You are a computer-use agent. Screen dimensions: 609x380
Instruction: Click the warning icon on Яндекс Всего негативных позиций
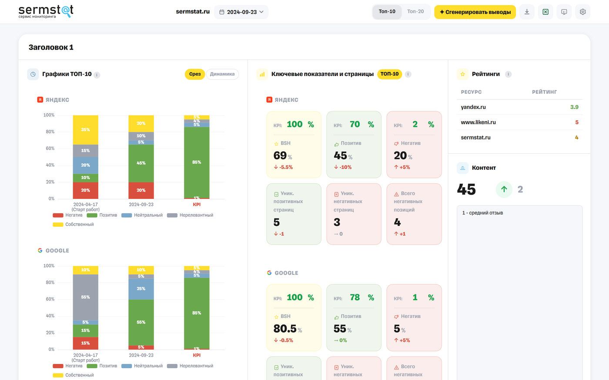point(396,194)
